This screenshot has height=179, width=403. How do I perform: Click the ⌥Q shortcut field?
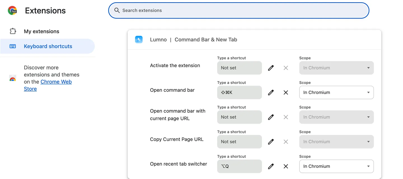click(240, 166)
